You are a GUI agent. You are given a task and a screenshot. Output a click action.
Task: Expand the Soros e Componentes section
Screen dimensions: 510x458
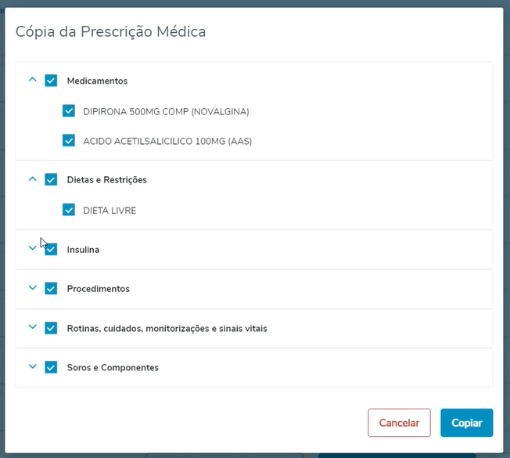click(32, 366)
